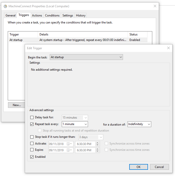Screen dimensions: 175x176
Task: Switch to the History tab
Action: pos(80,15)
